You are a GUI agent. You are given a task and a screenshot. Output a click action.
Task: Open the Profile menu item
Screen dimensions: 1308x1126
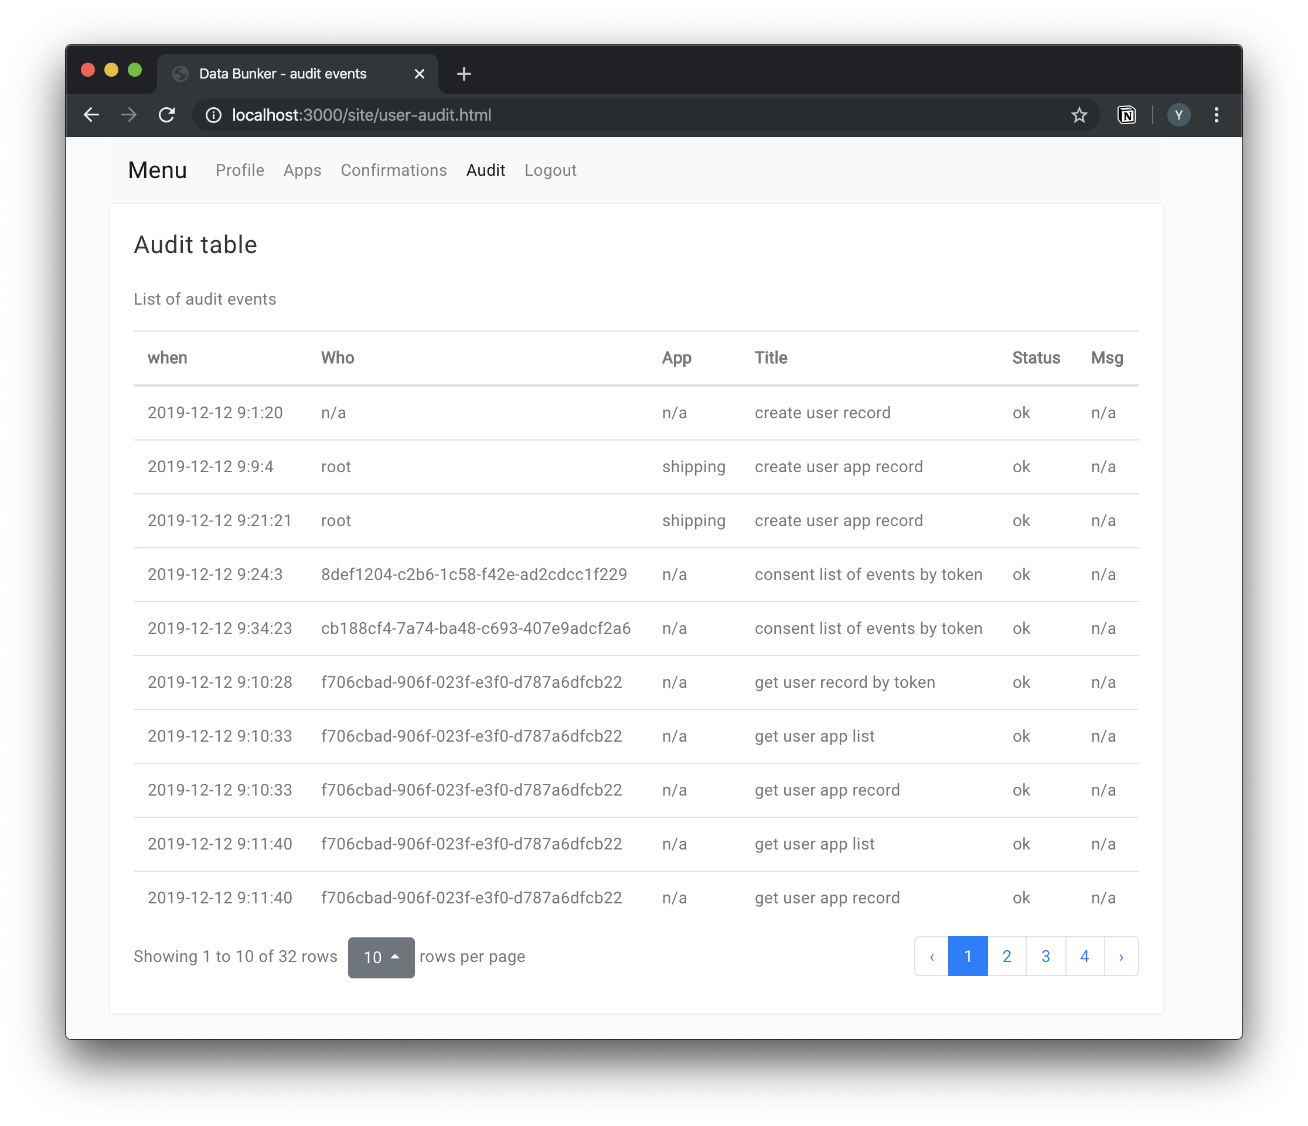240,170
